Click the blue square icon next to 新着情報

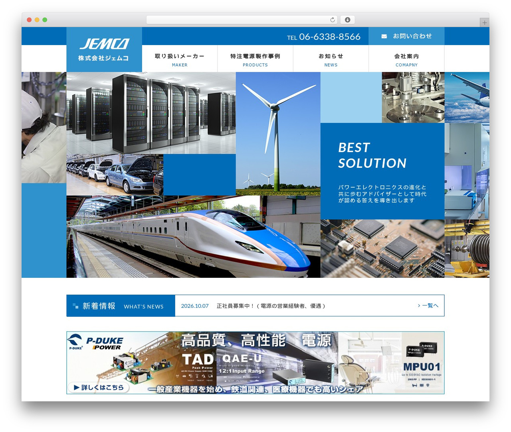(75, 306)
